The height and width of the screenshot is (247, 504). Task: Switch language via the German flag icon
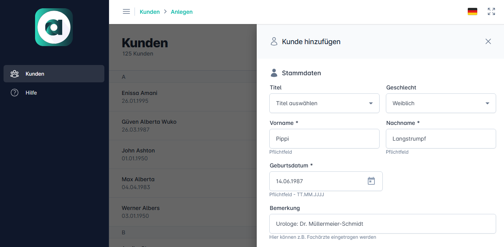click(x=472, y=12)
